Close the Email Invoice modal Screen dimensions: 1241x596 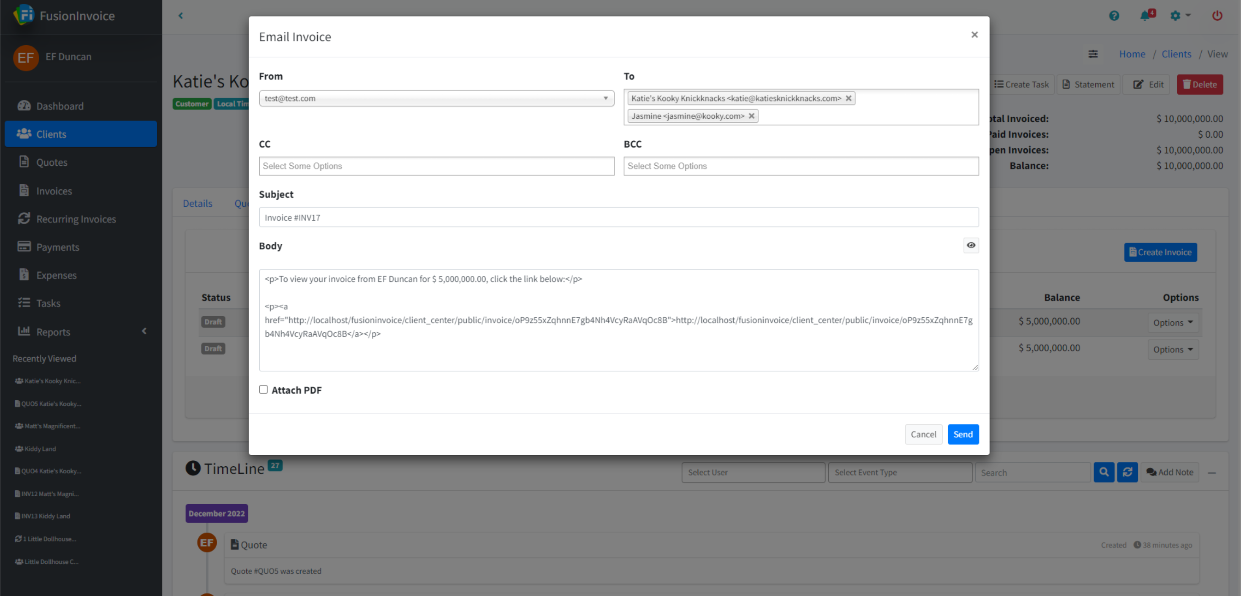coord(974,35)
